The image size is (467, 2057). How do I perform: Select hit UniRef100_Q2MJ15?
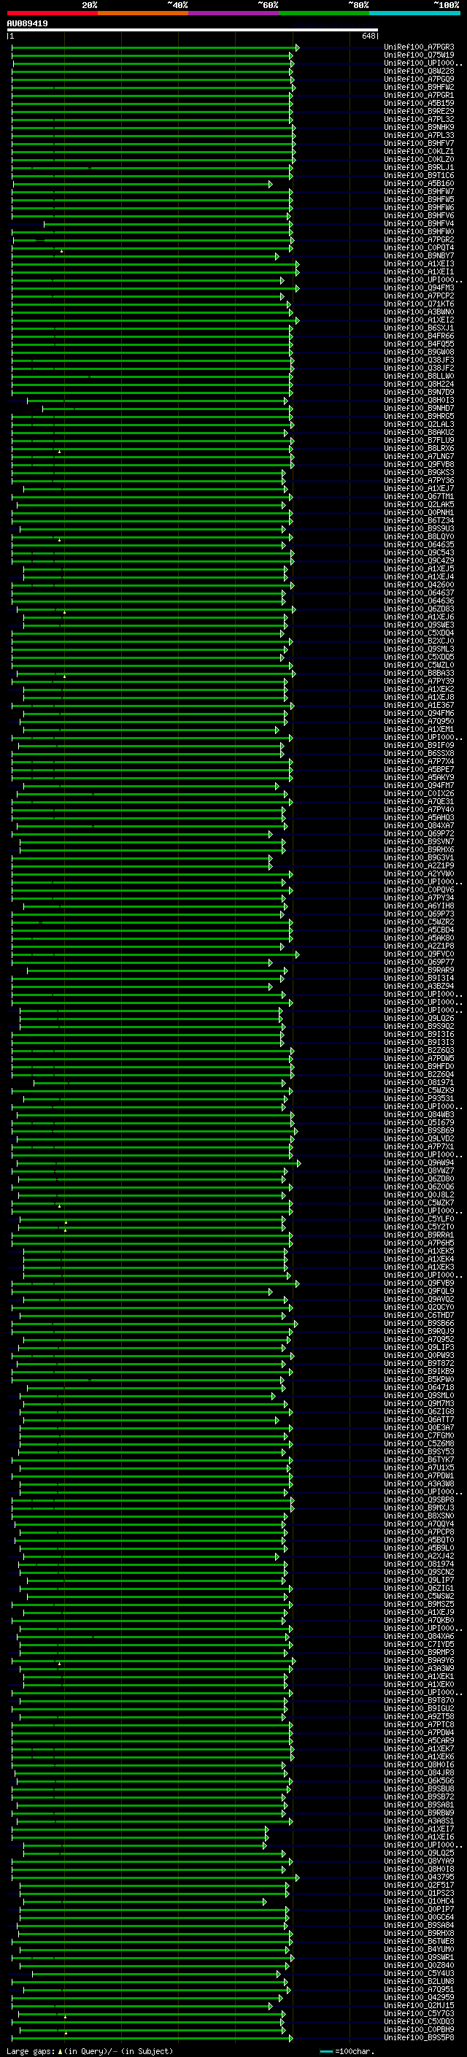(x=419, y=2006)
